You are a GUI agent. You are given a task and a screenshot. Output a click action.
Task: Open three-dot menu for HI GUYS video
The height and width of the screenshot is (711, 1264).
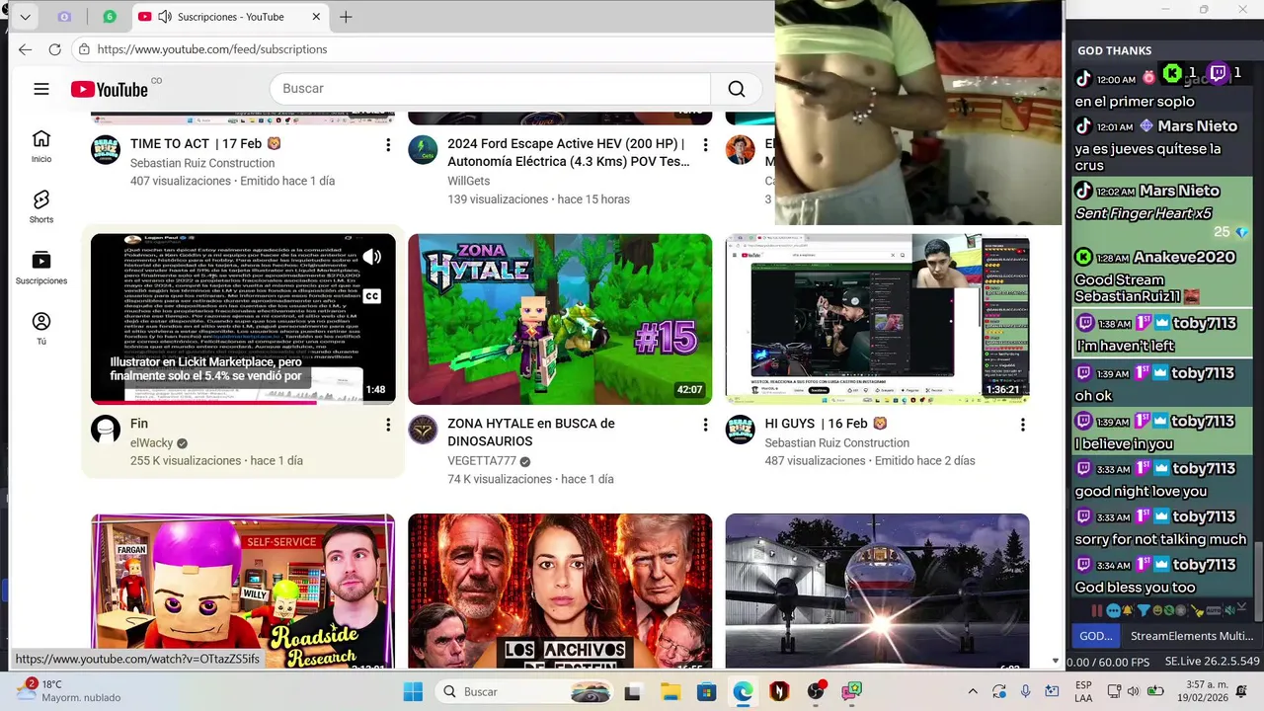1022,425
